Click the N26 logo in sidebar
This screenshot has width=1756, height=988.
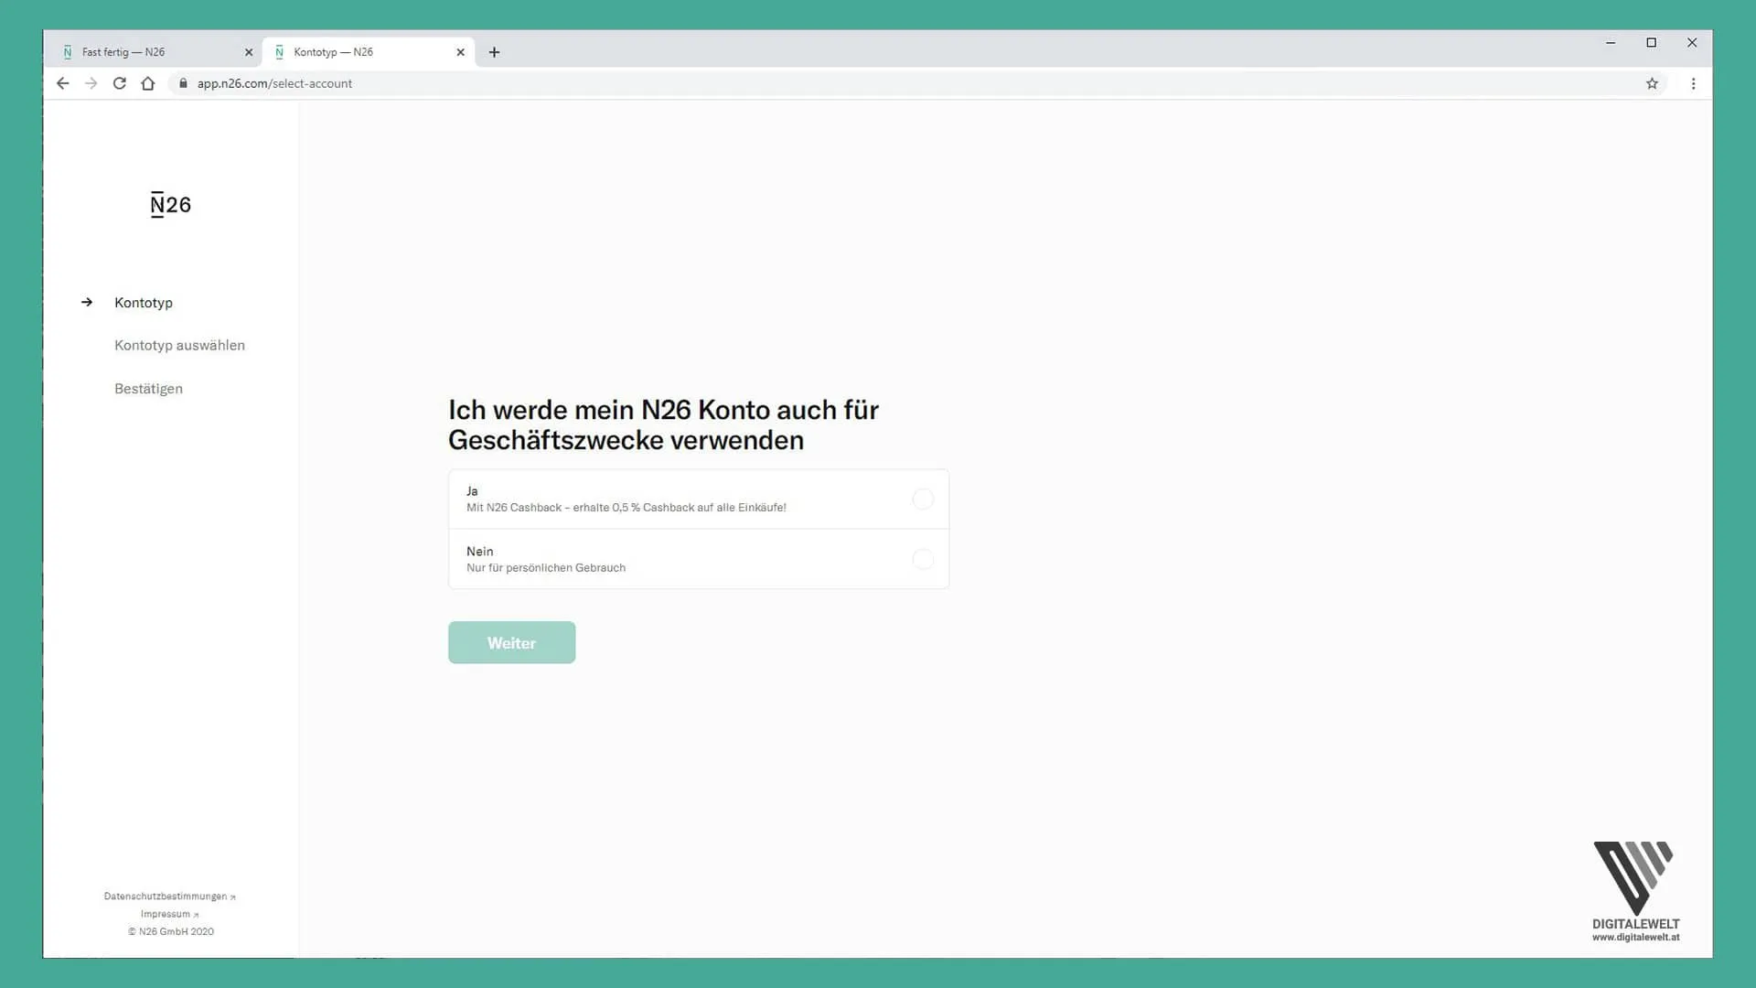tap(171, 205)
